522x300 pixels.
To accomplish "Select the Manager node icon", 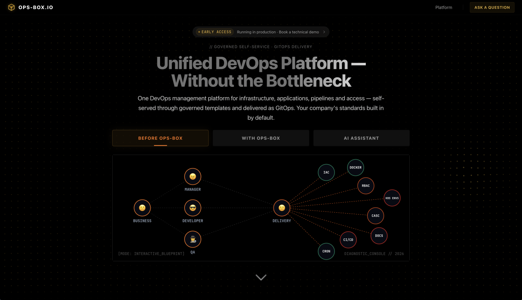I will pyautogui.click(x=193, y=177).
